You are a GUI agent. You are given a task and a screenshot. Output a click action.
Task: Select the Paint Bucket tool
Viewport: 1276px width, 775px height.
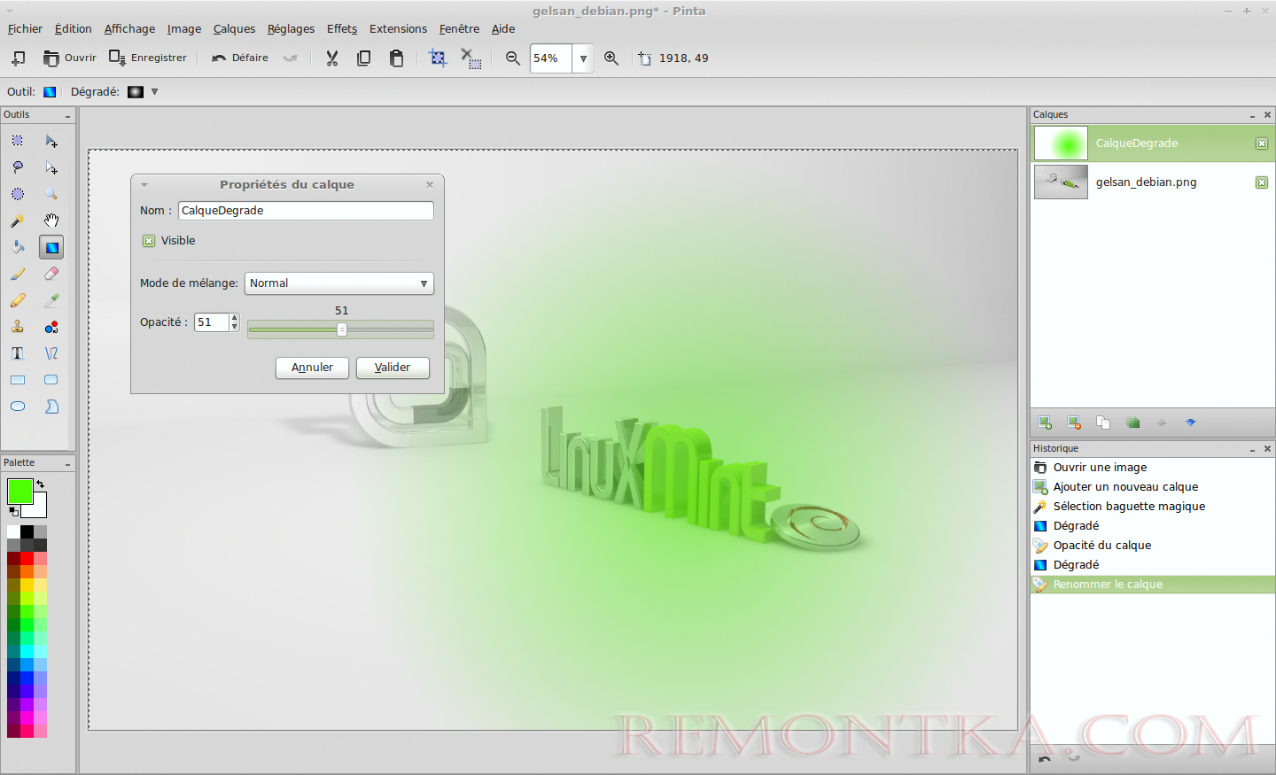18,247
